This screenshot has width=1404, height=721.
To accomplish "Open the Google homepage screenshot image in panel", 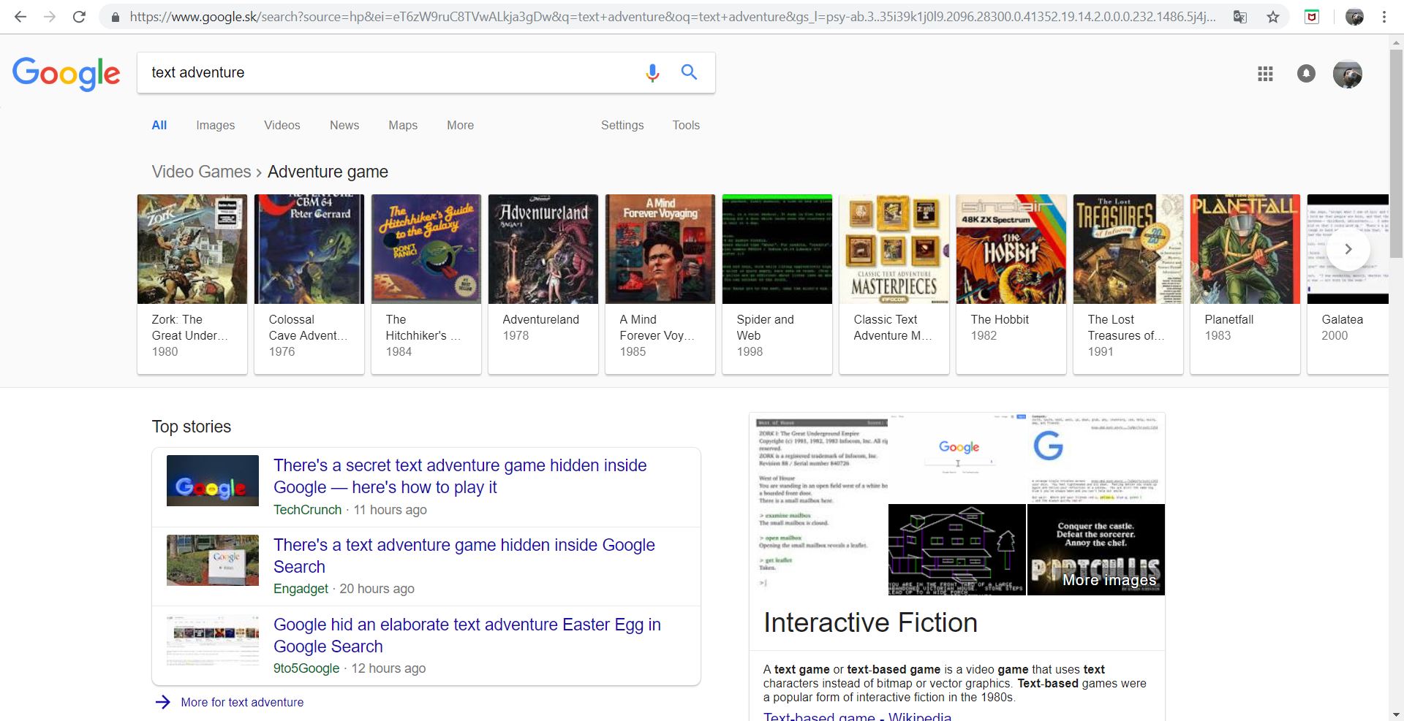I will (957, 458).
